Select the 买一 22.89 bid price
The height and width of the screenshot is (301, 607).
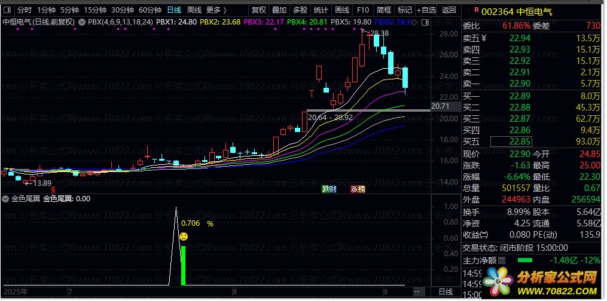click(520, 96)
